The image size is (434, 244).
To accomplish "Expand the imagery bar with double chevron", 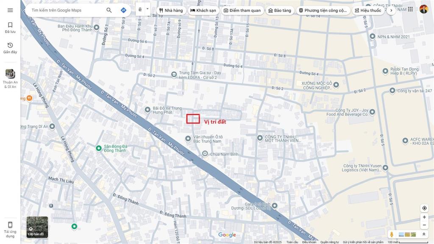I will (x=423, y=234).
